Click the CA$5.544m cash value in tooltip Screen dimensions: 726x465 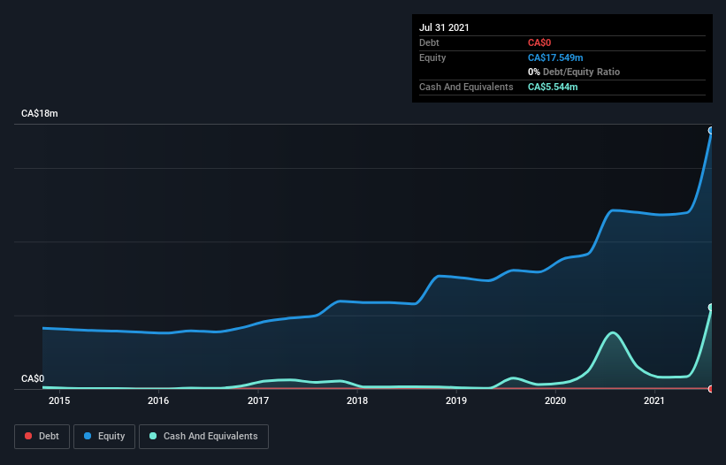(553, 87)
